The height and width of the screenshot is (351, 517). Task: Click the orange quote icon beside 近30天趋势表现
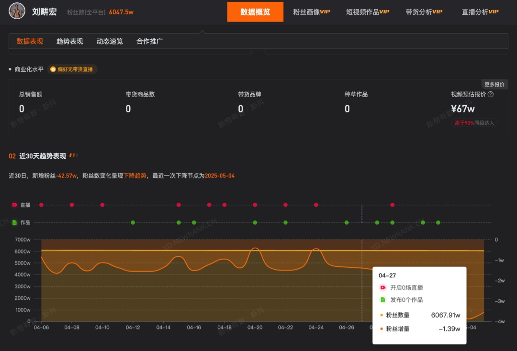72,155
